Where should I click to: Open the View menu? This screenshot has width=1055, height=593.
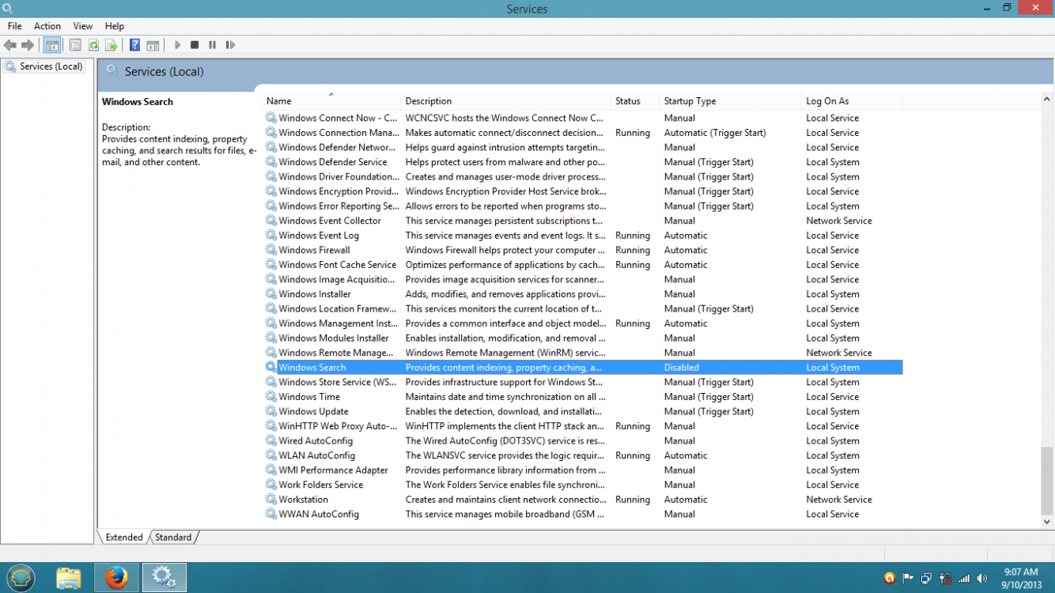click(x=83, y=26)
